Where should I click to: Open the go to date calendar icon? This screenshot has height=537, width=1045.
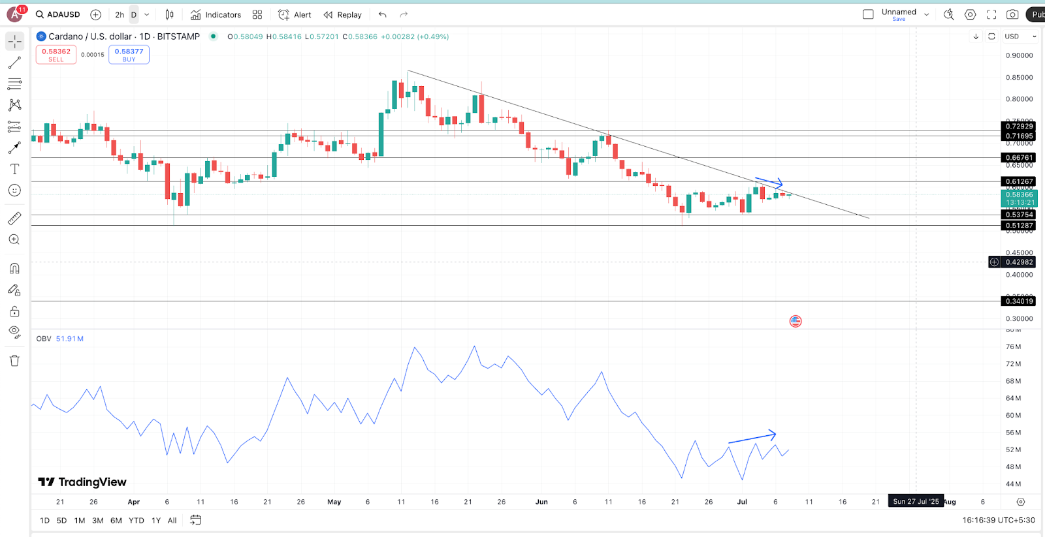195,520
